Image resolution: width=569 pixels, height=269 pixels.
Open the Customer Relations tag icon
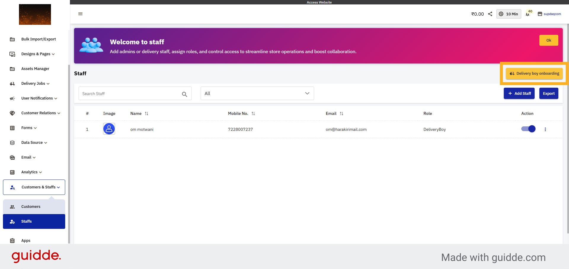coord(12,113)
